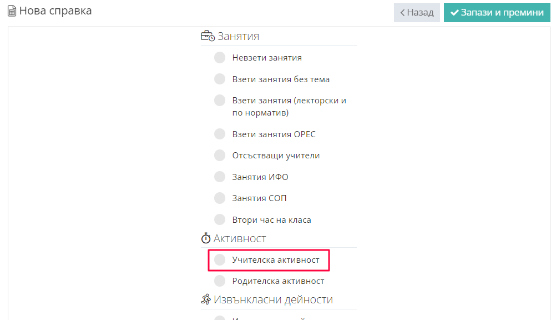Click the Занятия section heading
Image resolution: width=551 pixels, height=320 pixels.
tap(239, 37)
